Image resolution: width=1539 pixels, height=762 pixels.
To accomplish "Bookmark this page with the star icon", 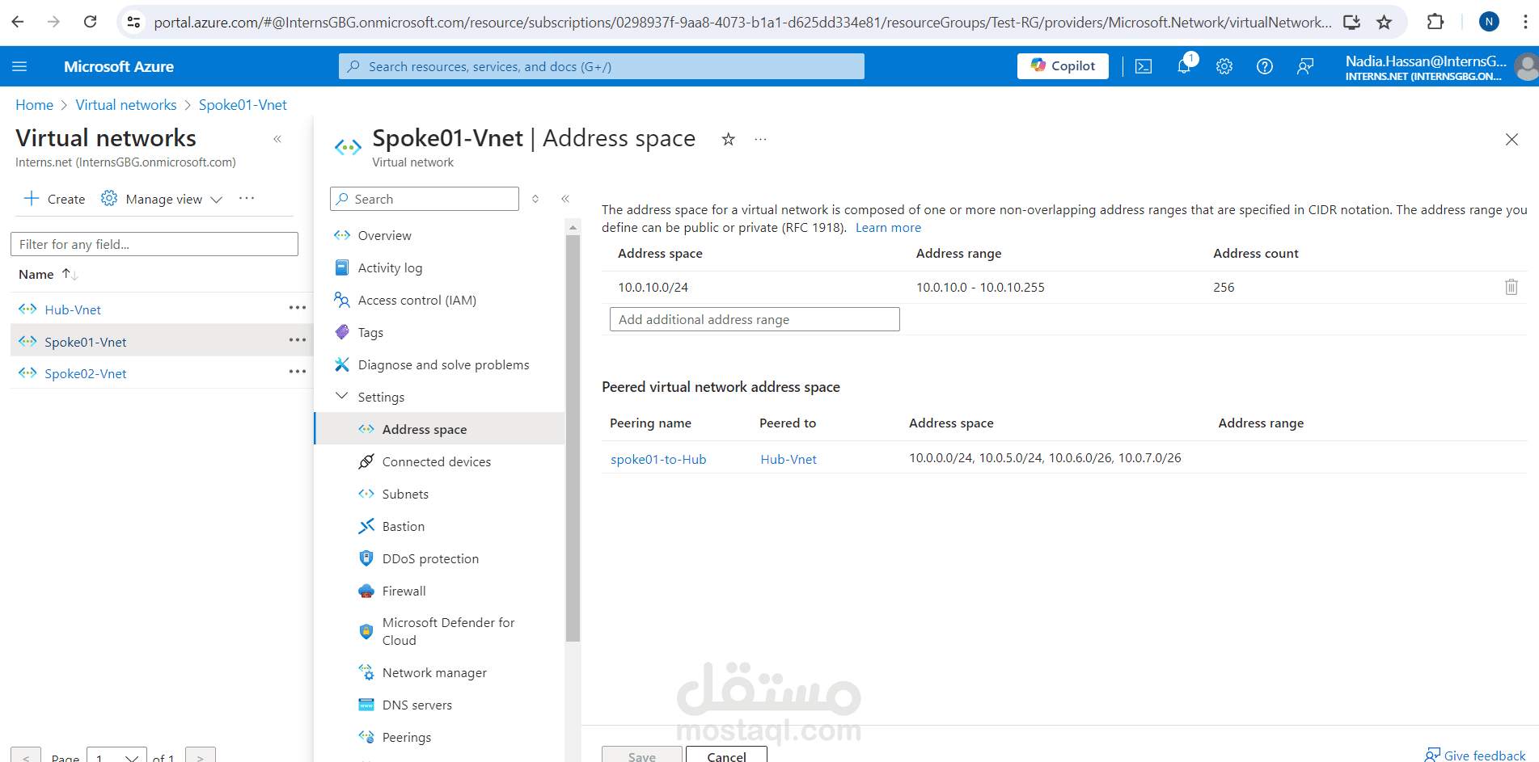I will (1385, 22).
